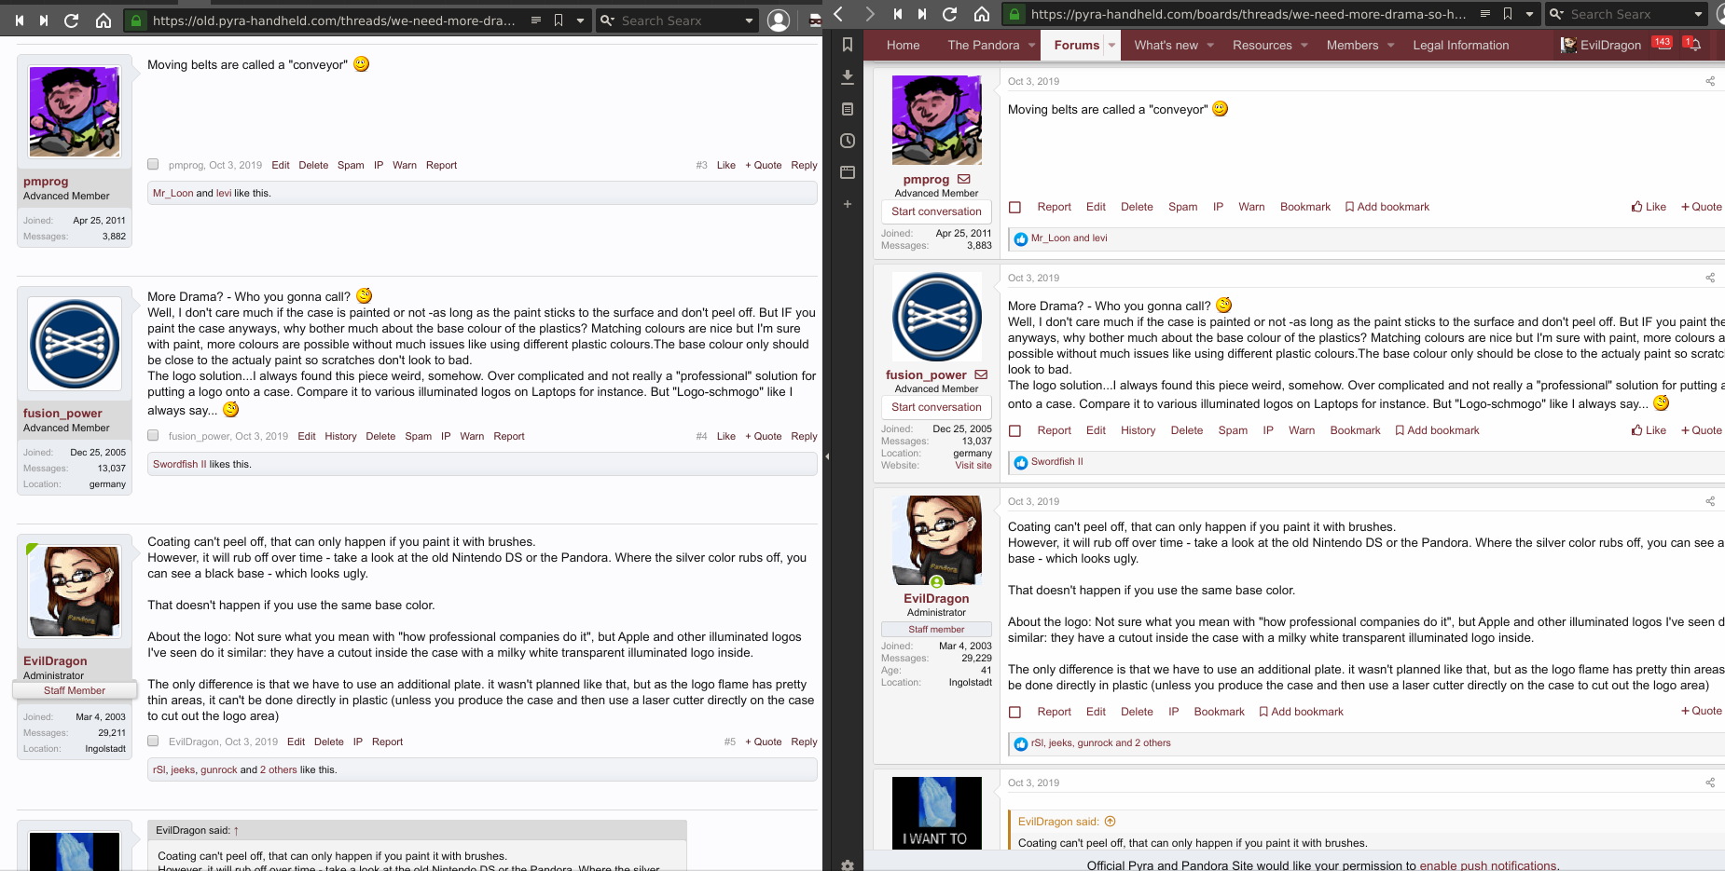Follow the enable push notifications link
Screen dimensions: 1725x871
[1487, 865]
